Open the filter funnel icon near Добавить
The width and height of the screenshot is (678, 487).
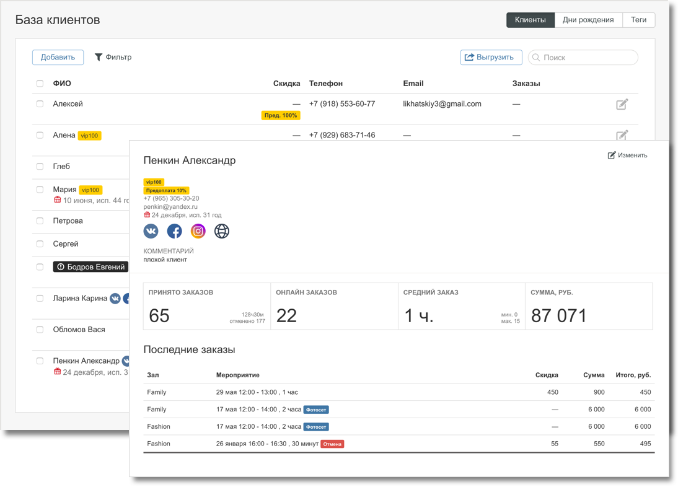pos(99,57)
